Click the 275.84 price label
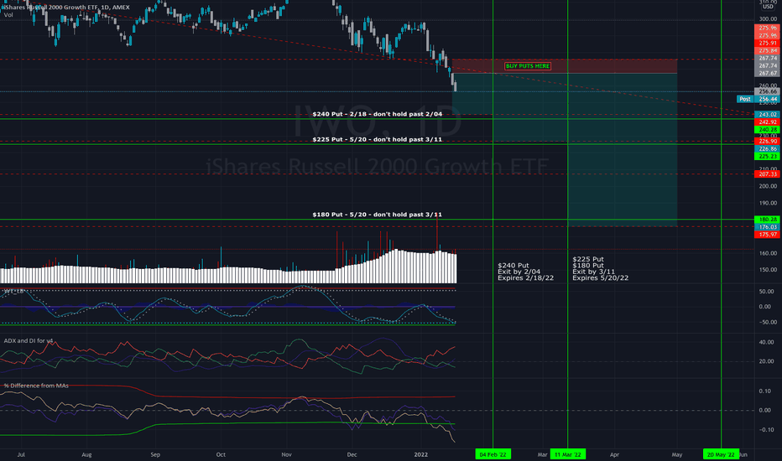Screen dimensions: 782x461 coord(768,51)
